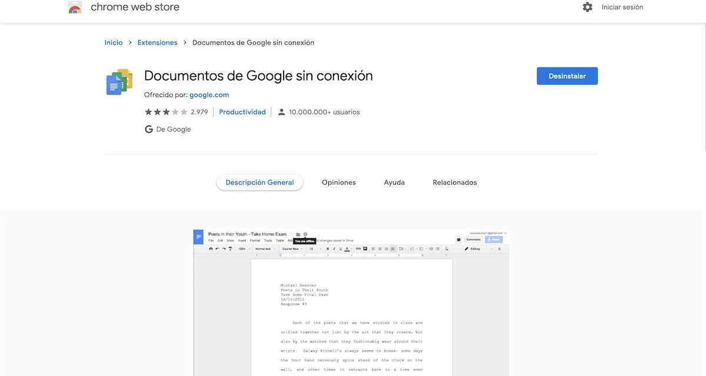Click the blue Docs icon in the preview screenshot

pos(198,237)
